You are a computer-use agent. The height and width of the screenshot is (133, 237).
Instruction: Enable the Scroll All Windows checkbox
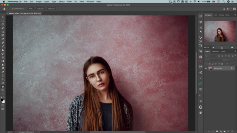coord(11,9)
